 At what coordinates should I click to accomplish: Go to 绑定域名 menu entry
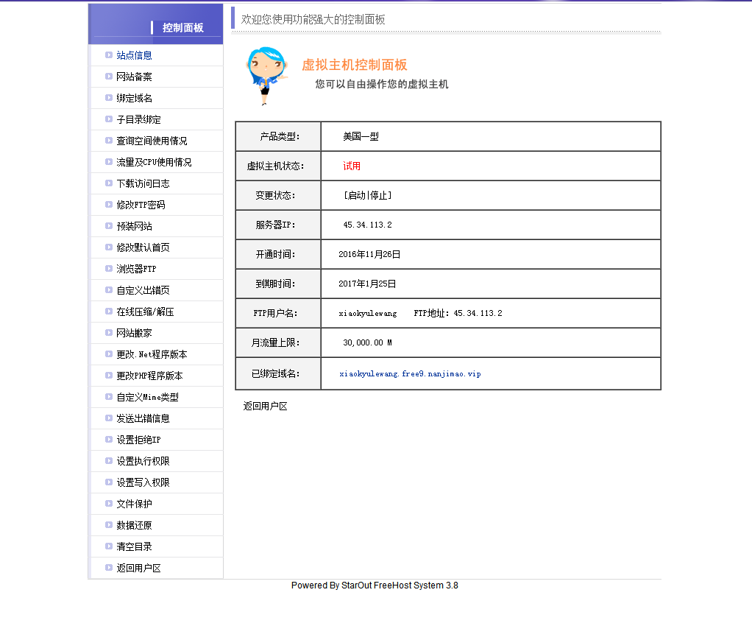pyautogui.click(x=134, y=98)
